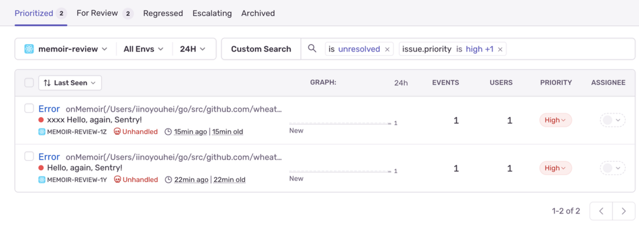This screenshot has height=232, width=639.
Task: Click the clock icon beside 15min ago
Action: [x=168, y=132]
